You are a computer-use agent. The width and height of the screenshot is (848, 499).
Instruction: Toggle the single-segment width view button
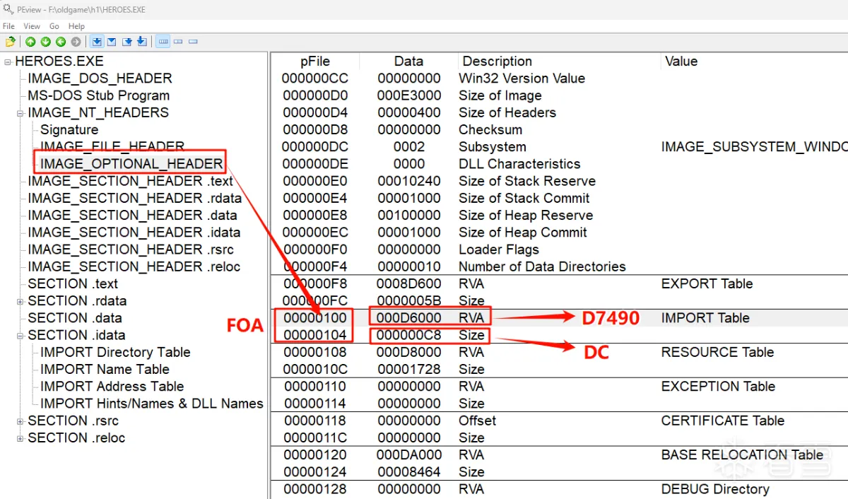tap(193, 42)
